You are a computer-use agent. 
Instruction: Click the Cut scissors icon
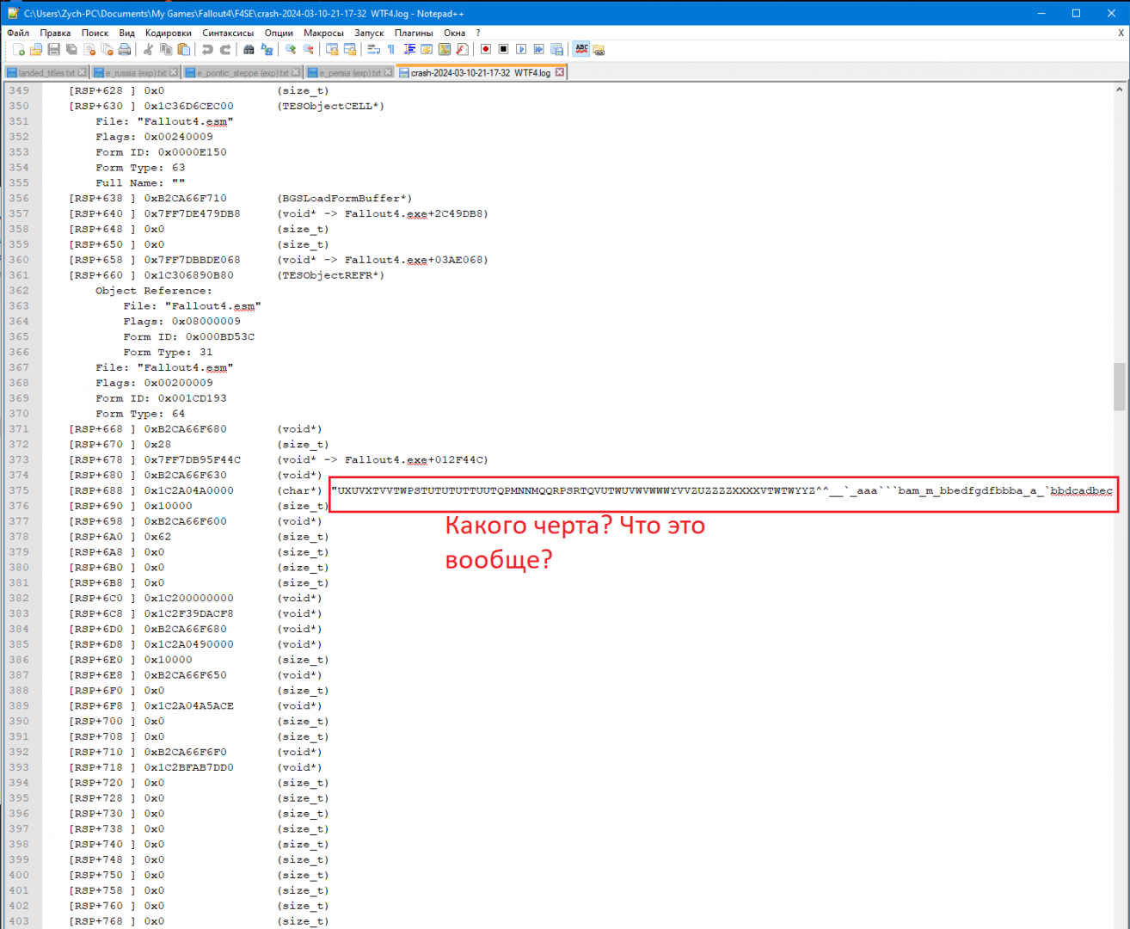[x=149, y=50]
